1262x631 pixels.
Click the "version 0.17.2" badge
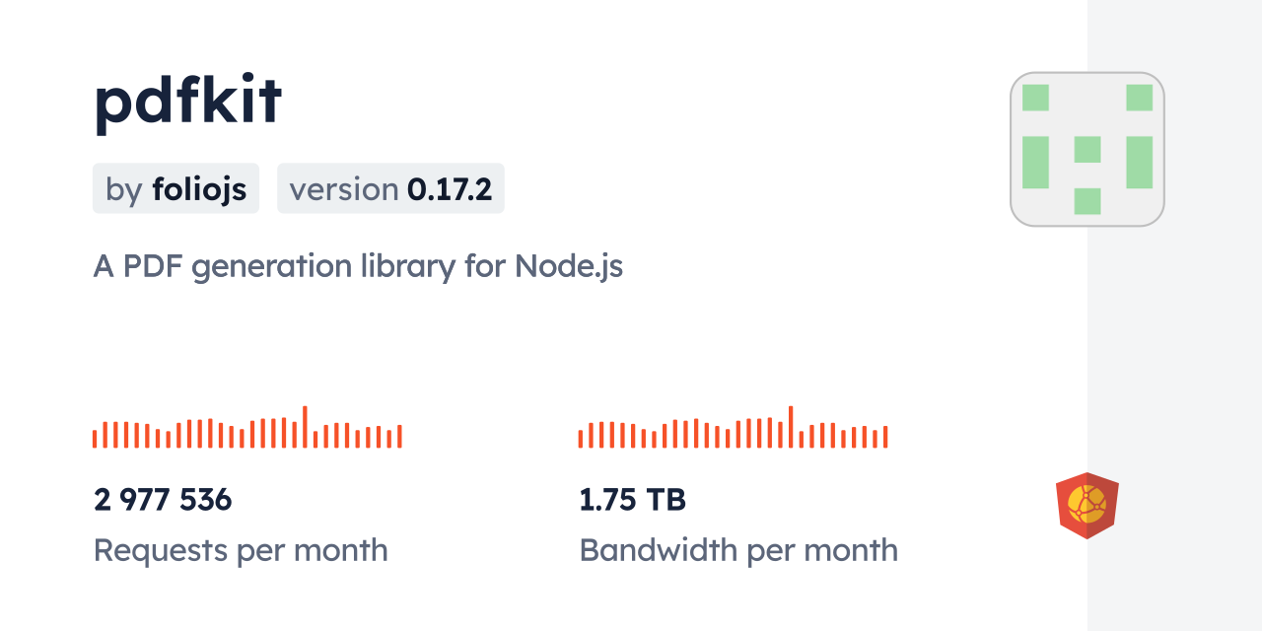click(390, 188)
